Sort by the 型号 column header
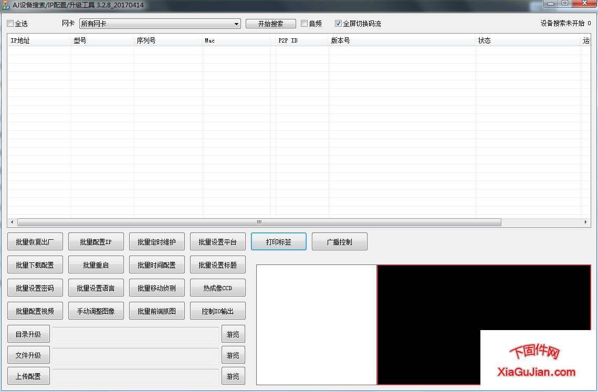The height and width of the screenshot is (392, 598). click(x=102, y=40)
